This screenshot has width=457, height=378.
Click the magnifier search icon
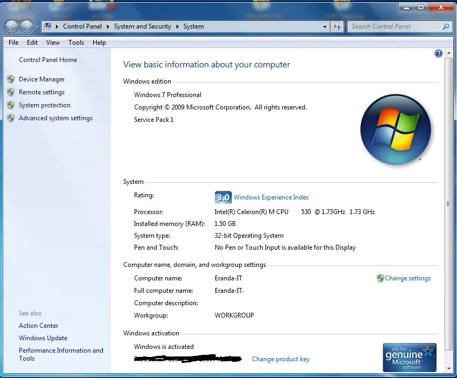pyautogui.click(x=446, y=26)
